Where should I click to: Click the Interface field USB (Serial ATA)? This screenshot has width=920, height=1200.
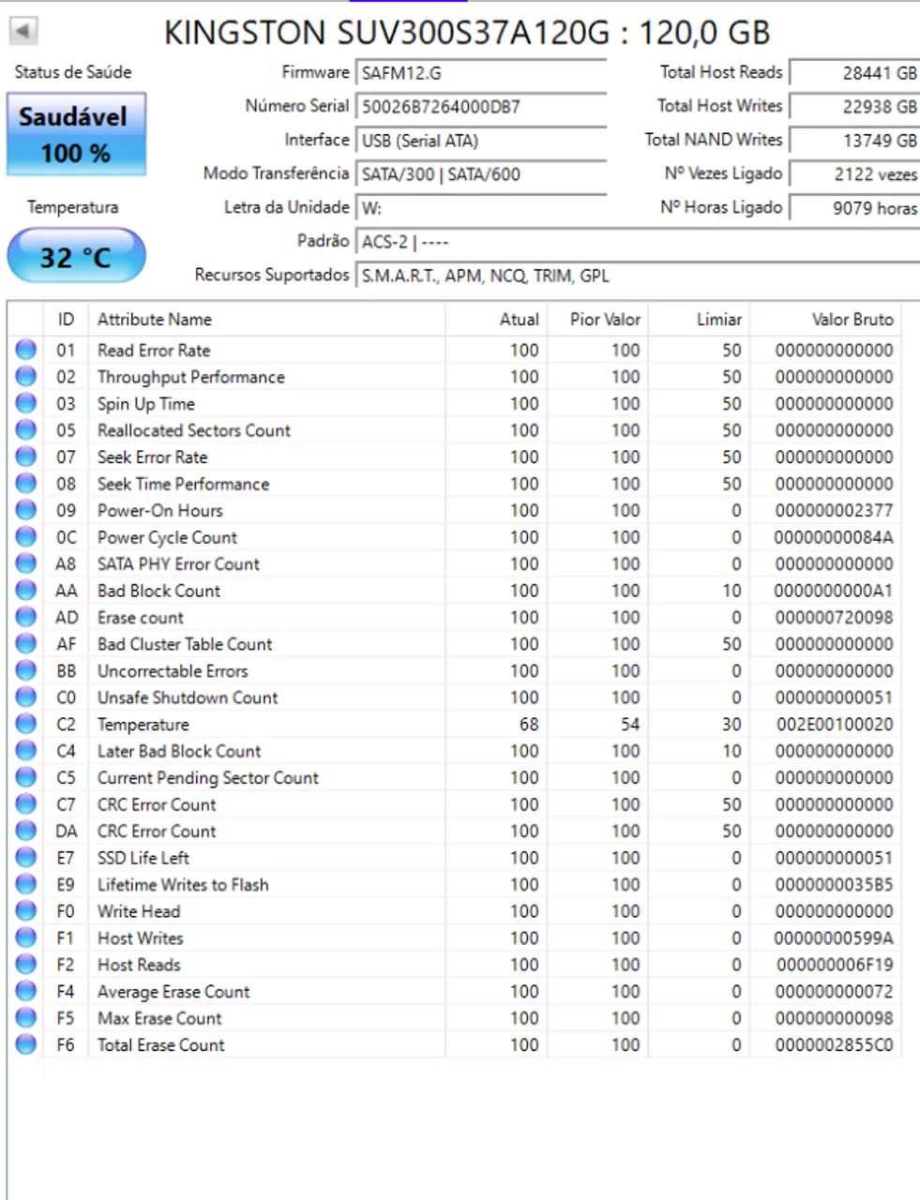(481, 141)
